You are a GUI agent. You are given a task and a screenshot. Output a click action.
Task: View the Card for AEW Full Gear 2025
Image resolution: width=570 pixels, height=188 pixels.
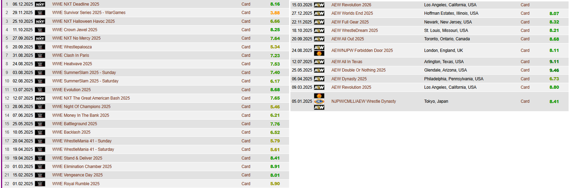pos(525,22)
